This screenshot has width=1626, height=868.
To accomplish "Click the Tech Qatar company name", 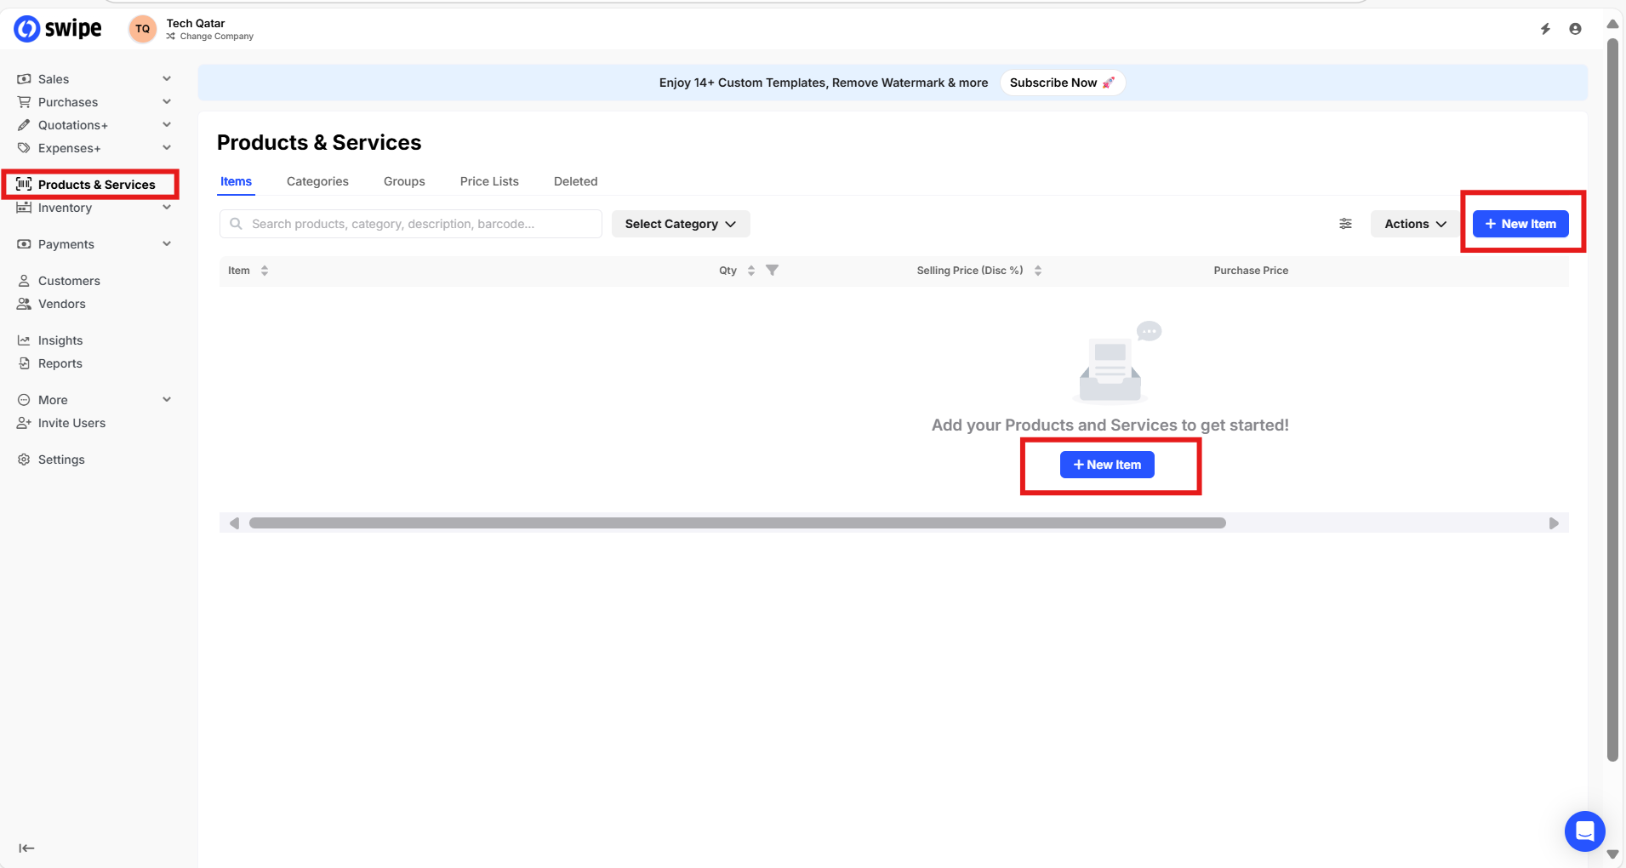I will click(196, 23).
